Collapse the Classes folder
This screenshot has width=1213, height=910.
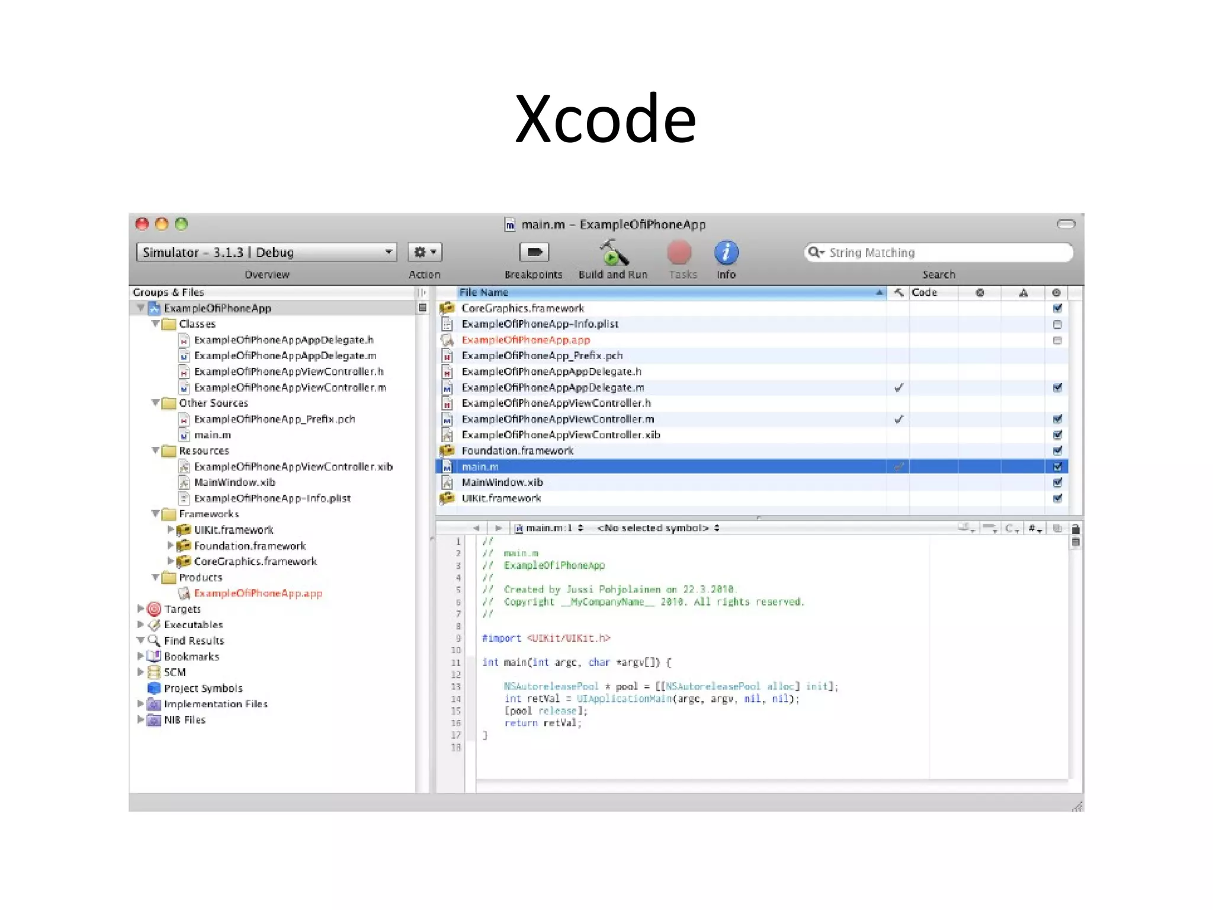point(155,324)
